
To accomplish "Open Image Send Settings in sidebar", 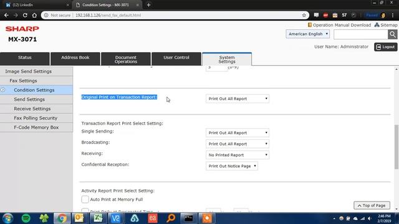I will (36, 72).
